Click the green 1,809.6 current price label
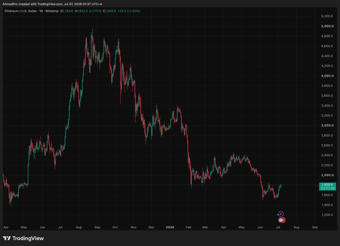 tap(327, 184)
